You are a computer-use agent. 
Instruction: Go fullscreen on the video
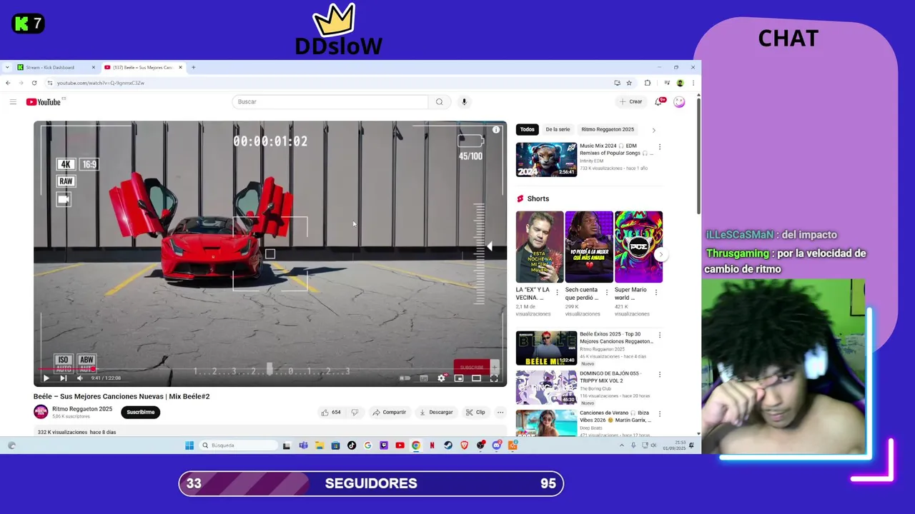[x=493, y=378]
